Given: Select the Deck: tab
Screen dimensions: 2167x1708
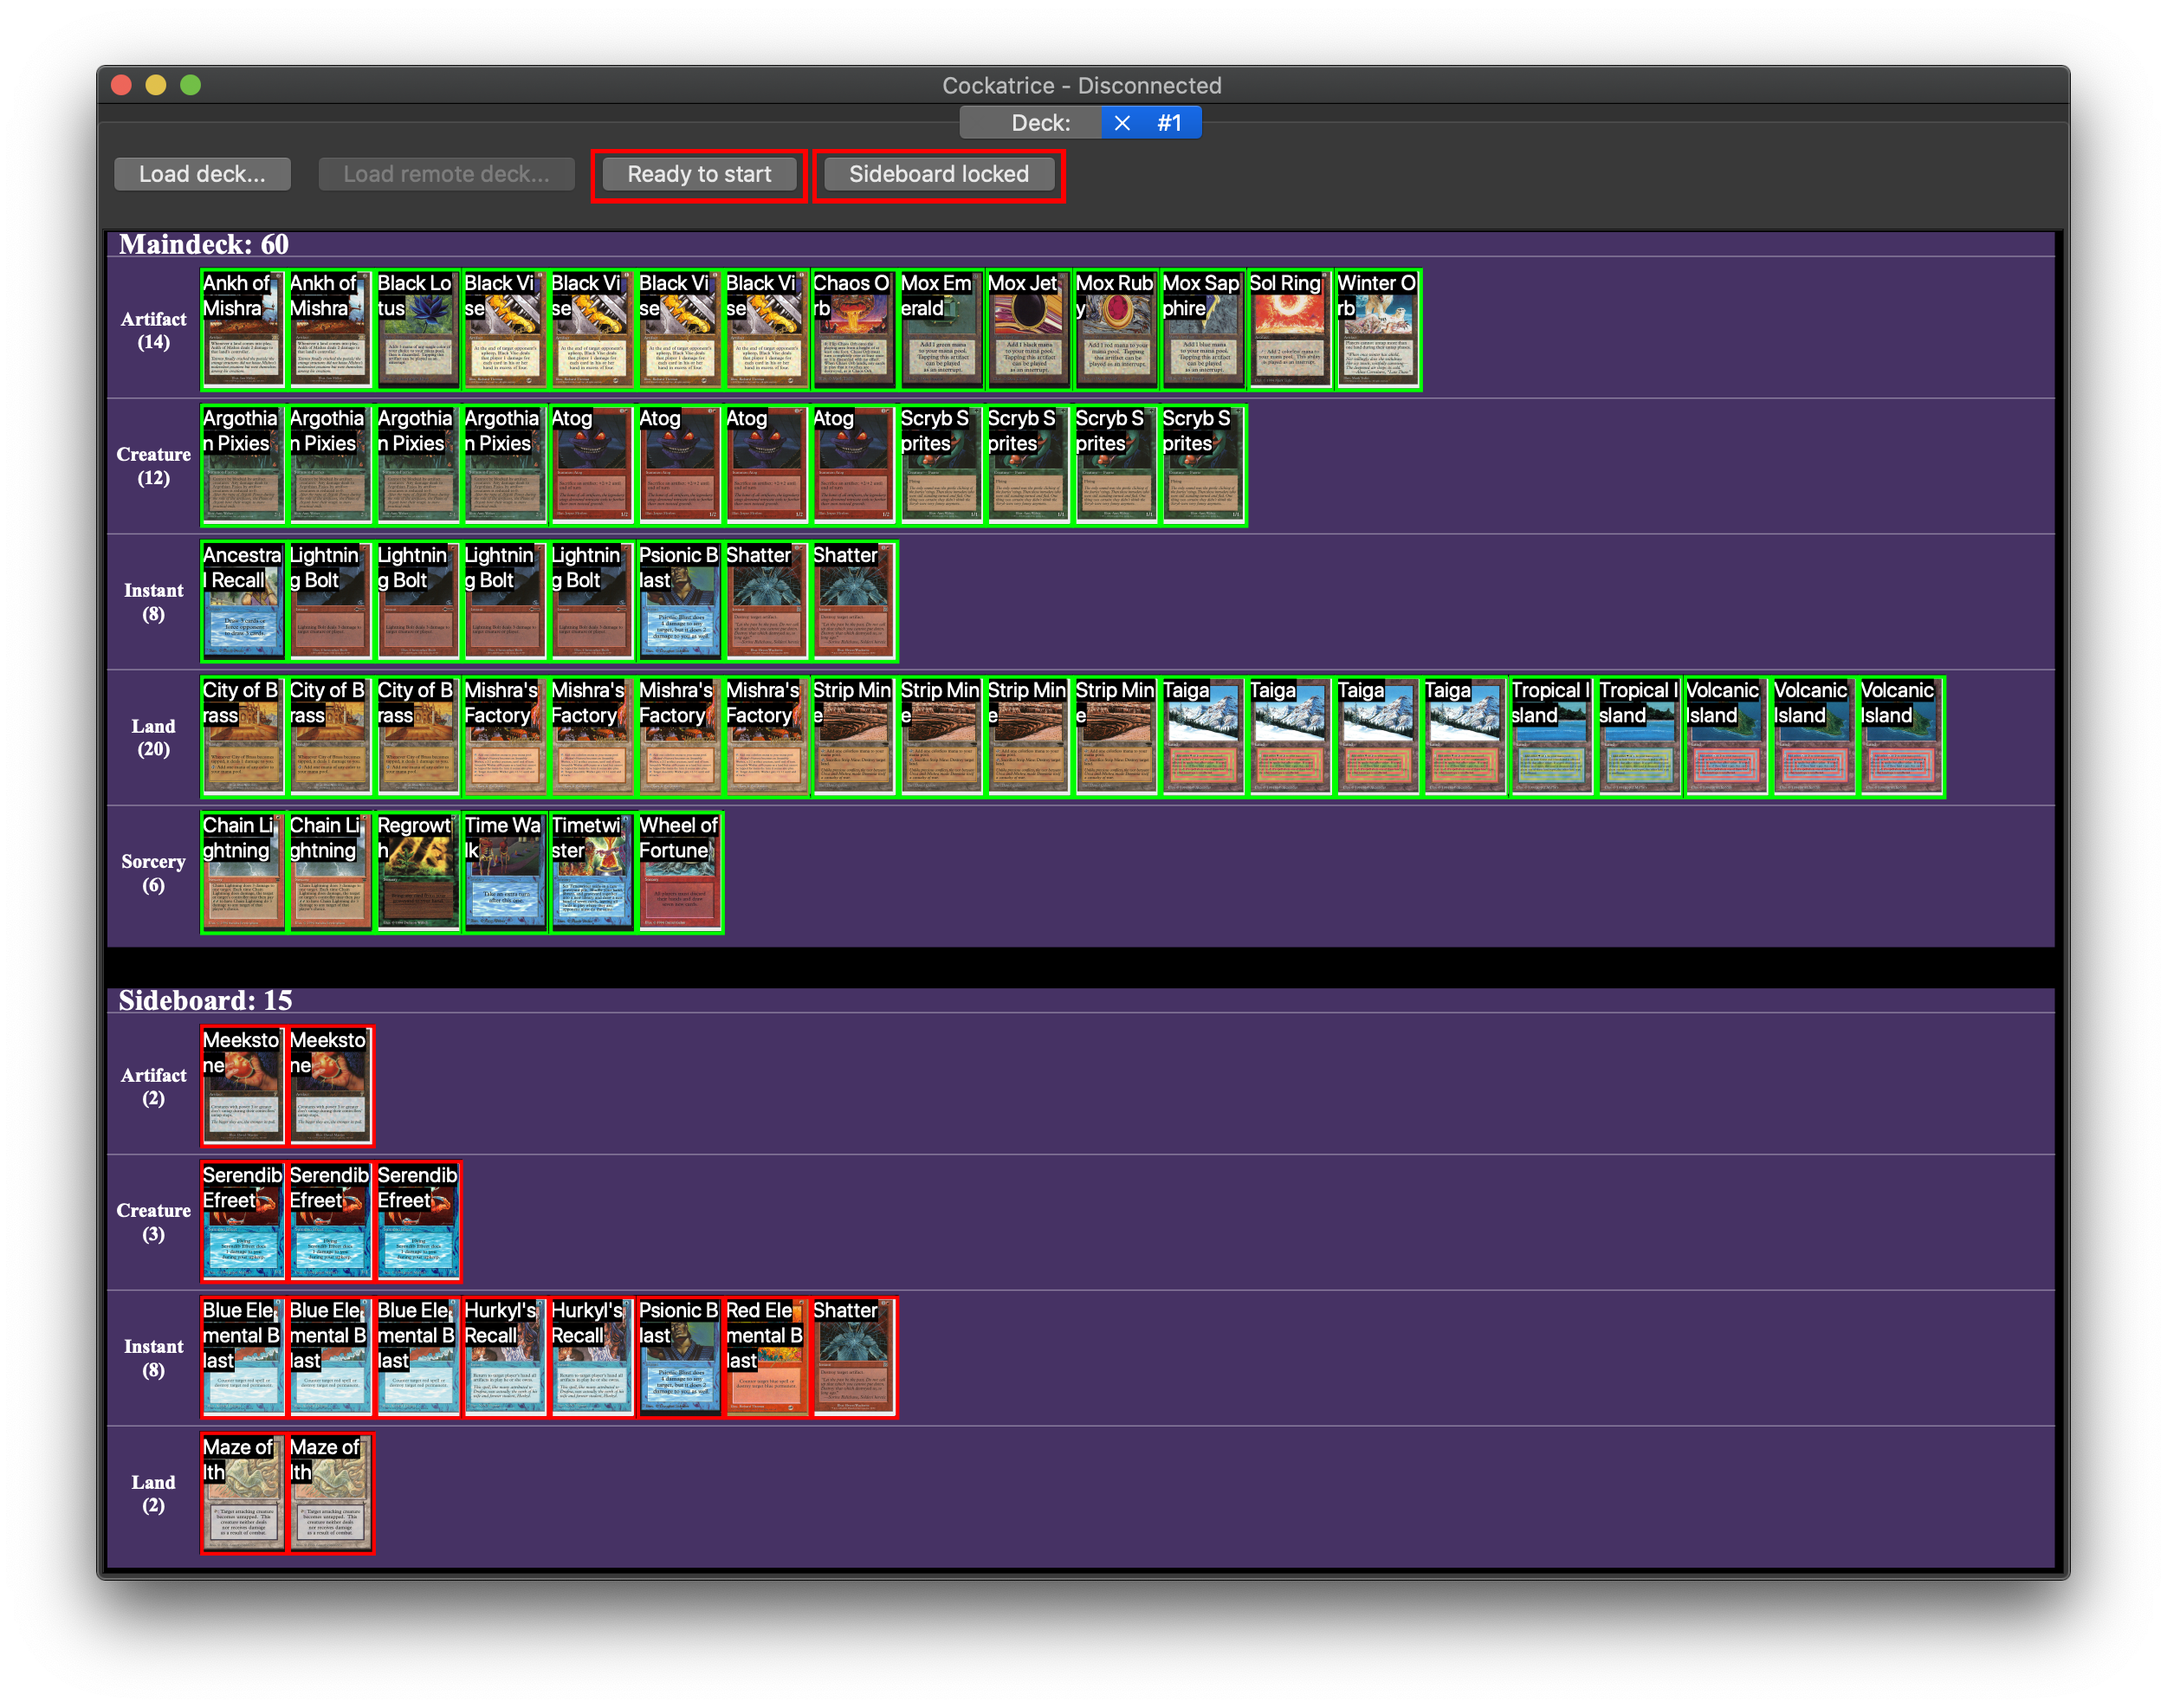Looking at the screenshot, I should [x=1040, y=123].
